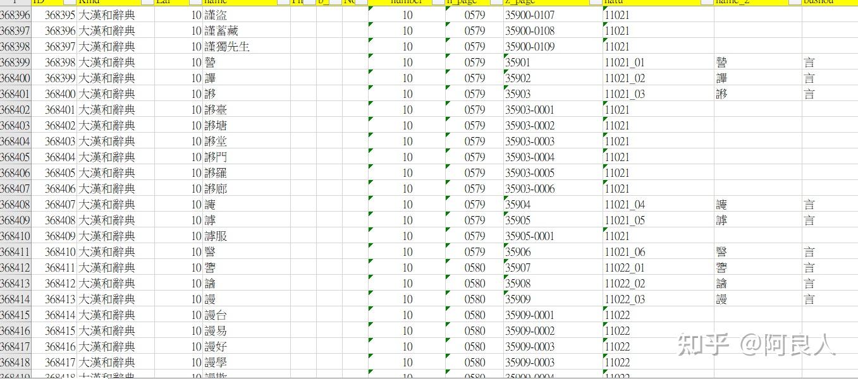Click the 大漢和辭典 cell in row 368405

tap(115, 157)
